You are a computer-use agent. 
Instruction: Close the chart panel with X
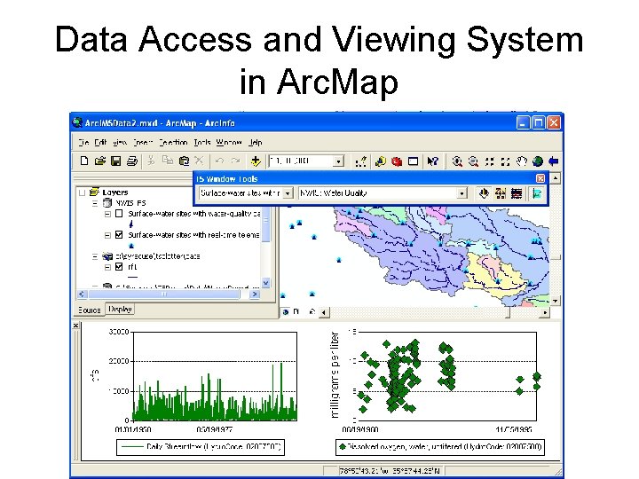click(75, 326)
